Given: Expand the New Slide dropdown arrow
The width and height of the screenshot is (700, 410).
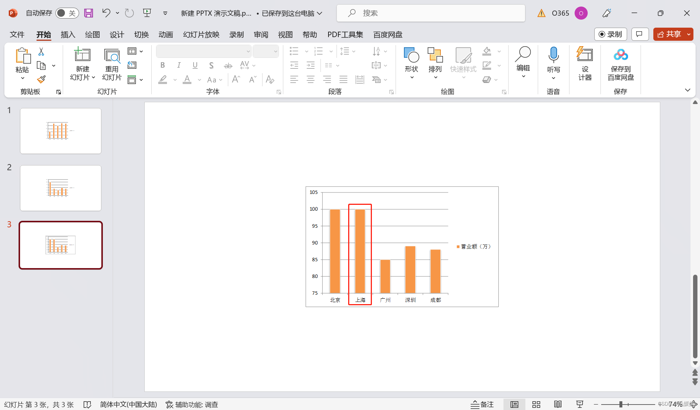Looking at the screenshot, I should [93, 77].
